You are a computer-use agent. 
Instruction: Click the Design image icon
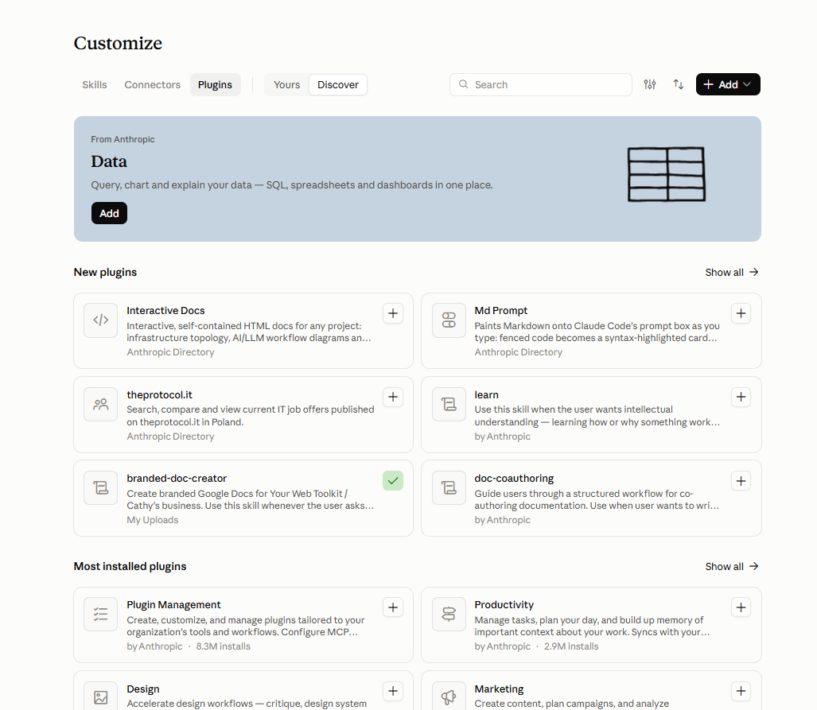tap(100, 697)
